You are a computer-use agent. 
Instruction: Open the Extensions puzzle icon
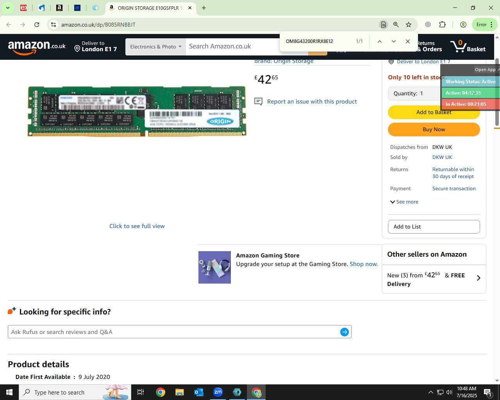[x=443, y=25]
